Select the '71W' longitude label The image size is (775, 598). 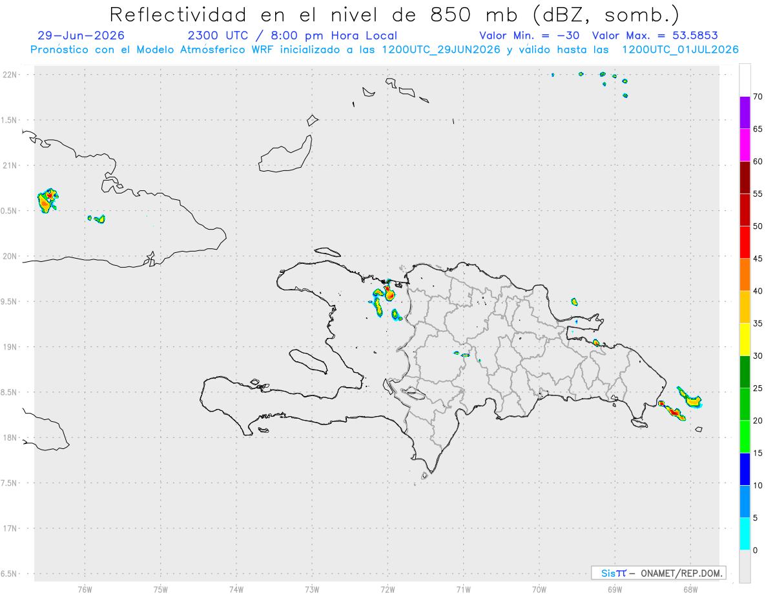(463, 590)
